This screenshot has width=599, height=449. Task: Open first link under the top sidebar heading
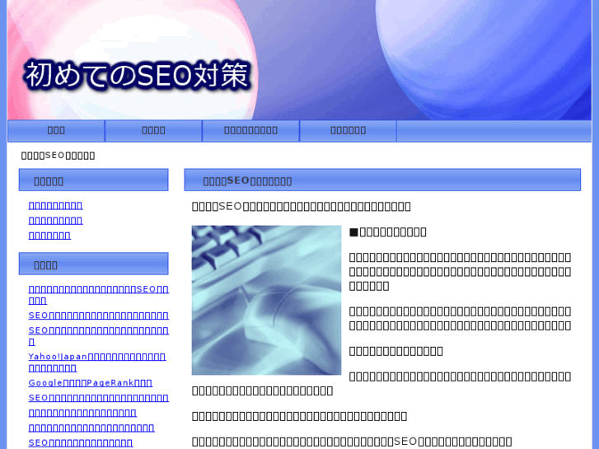click(x=55, y=206)
